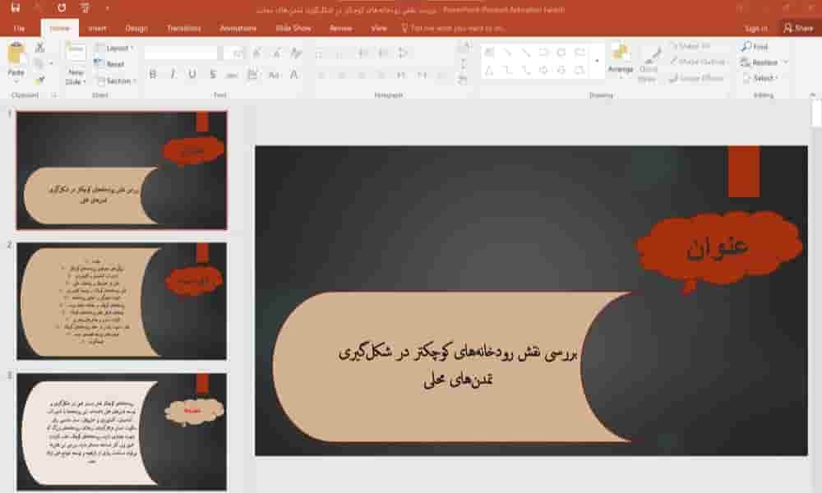The width and height of the screenshot is (822, 493).
Task: Select slide 2 thumbnail in the slide panel
Action: pos(122,301)
